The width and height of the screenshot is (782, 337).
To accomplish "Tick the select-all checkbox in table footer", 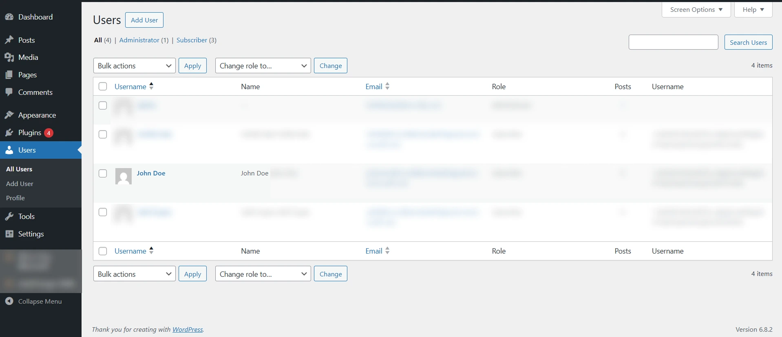I will click(x=103, y=251).
